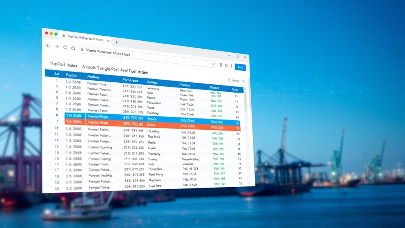Image resolution: width=405 pixels, height=228 pixels.
Task: Go back with the browser back arrow
Action: coord(48,46)
